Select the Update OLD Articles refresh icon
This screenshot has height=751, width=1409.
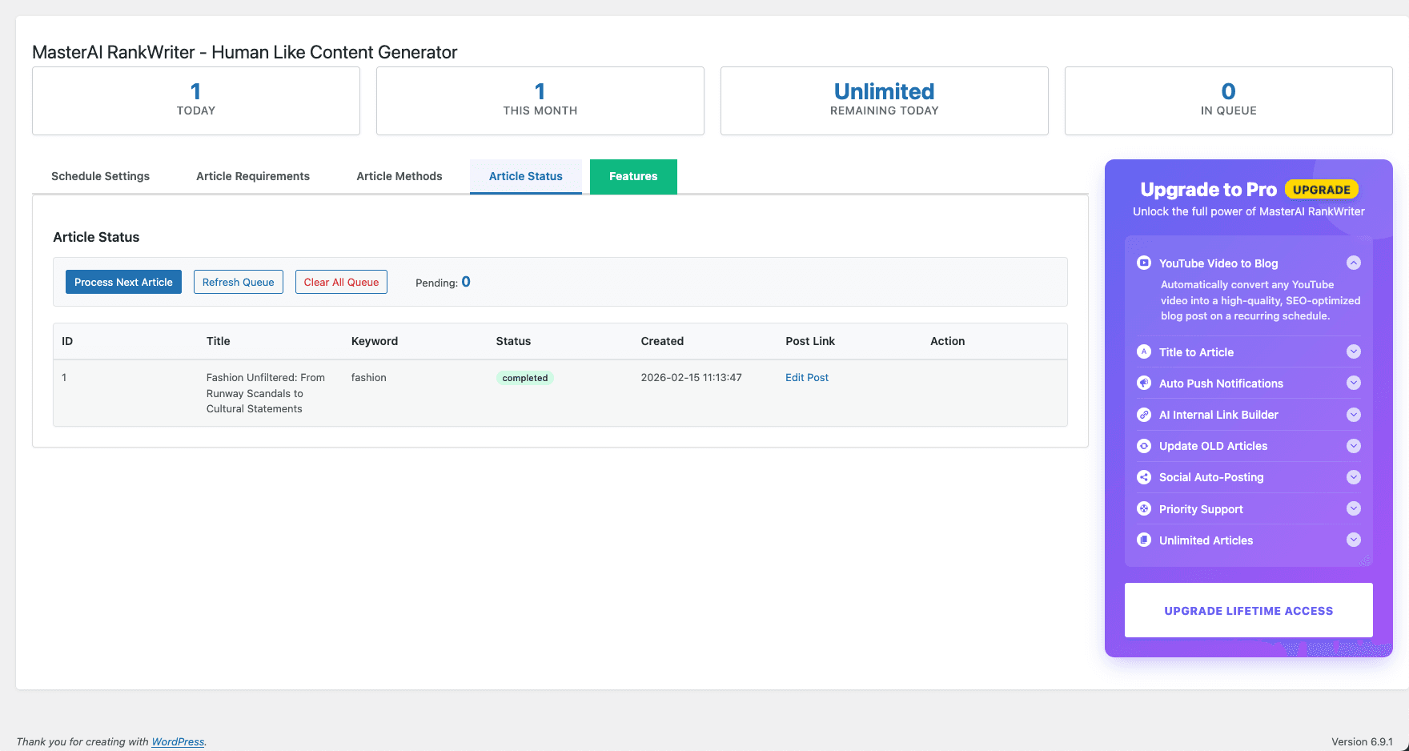1143,446
